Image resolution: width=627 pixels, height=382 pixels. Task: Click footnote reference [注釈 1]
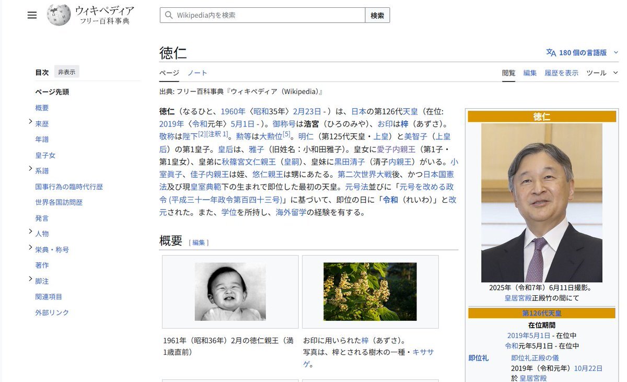tap(217, 135)
